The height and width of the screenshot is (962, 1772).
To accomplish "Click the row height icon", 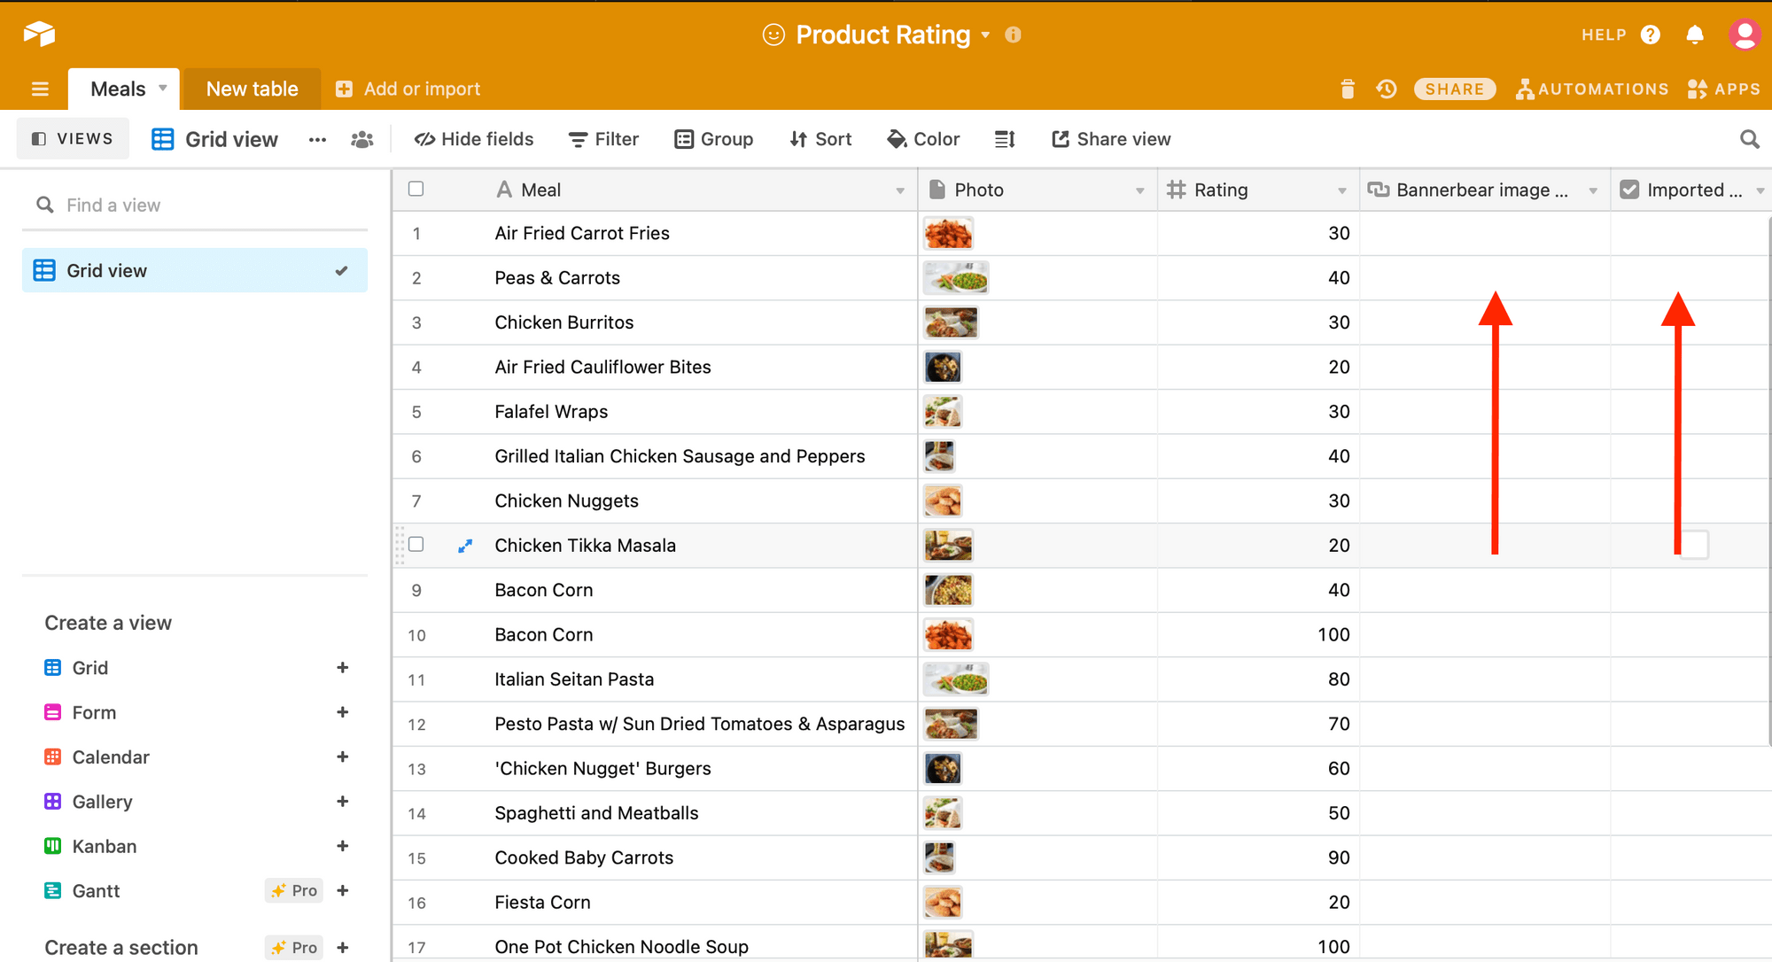I will [1005, 139].
